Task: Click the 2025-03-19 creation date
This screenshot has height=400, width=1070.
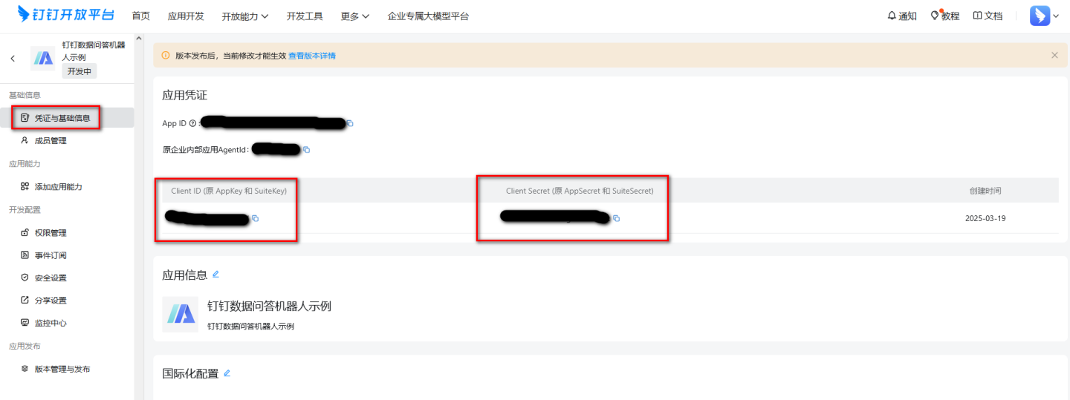Action: [x=985, y=218]
